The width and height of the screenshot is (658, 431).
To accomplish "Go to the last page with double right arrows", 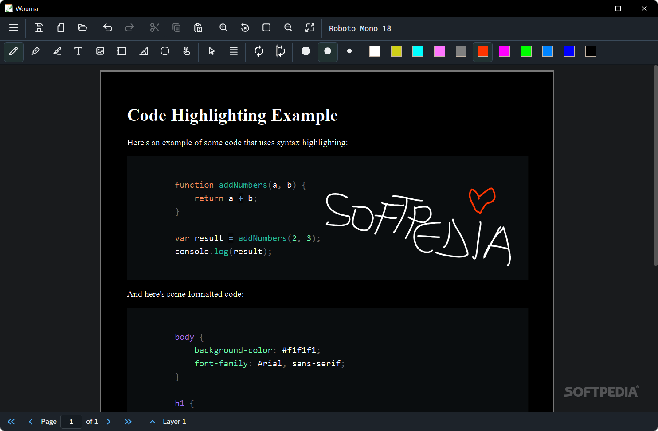I will 128,422.
